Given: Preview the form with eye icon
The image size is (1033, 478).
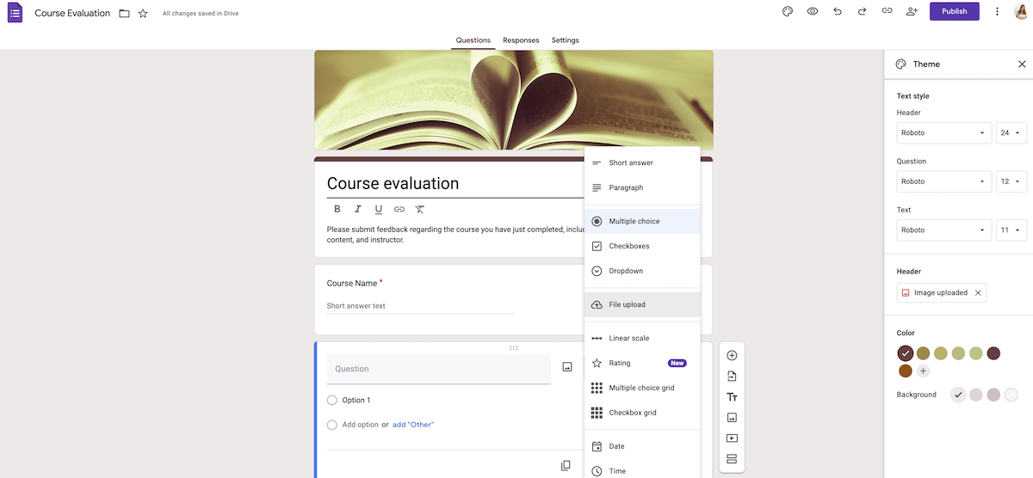Looking at the screenshot, I should click(812, 11).
